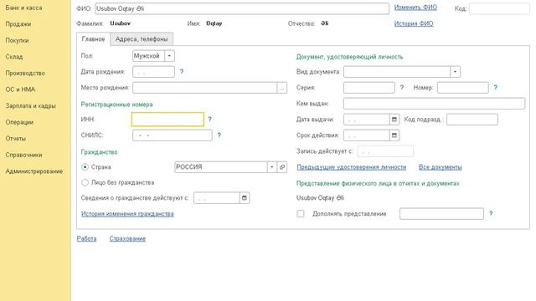Screen dimensions: 536x301
Task: Open the РОССИЯ country record button
Action: (282, 167)
